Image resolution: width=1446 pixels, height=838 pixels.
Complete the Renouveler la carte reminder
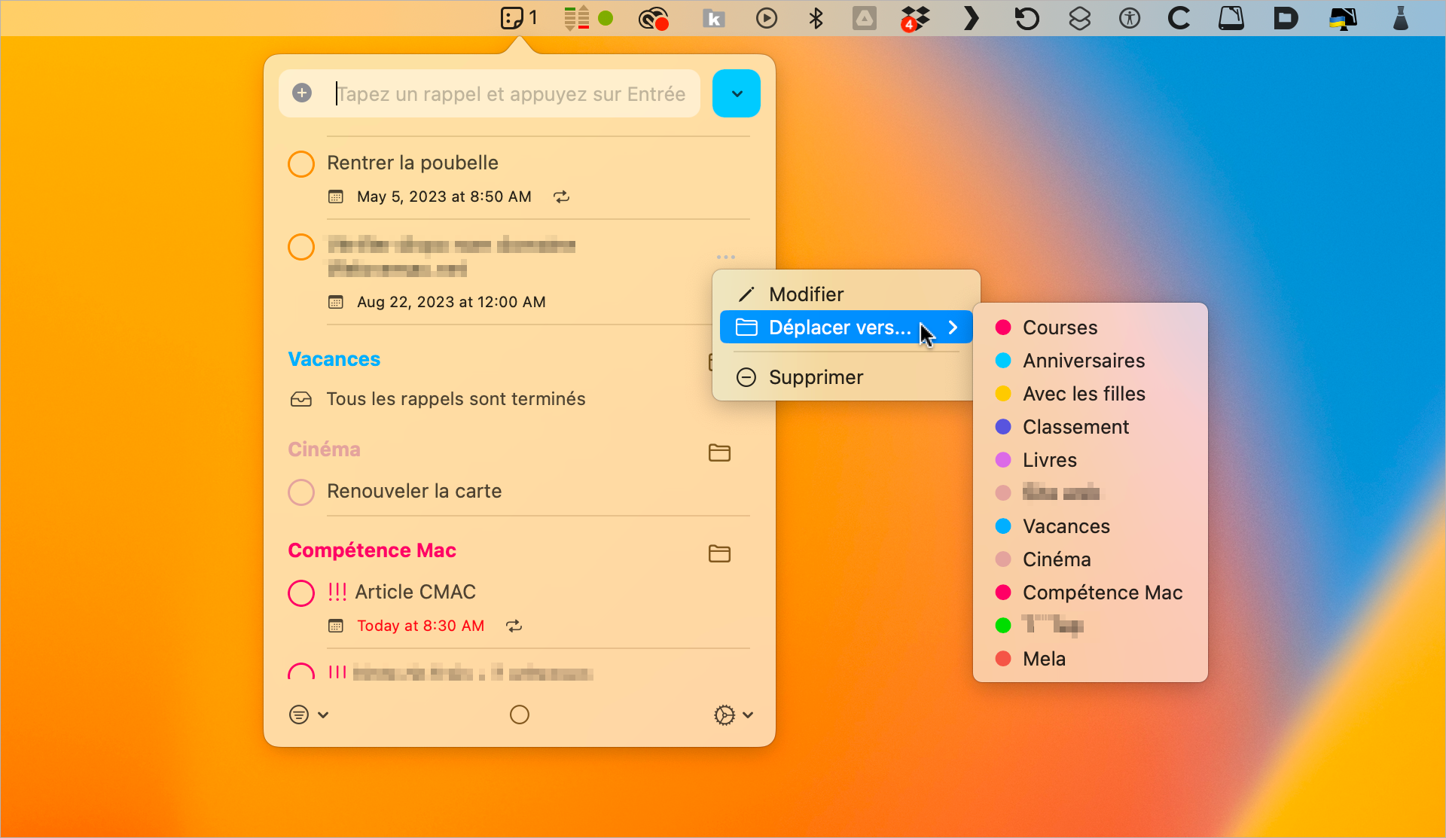[x=301, y=492]
